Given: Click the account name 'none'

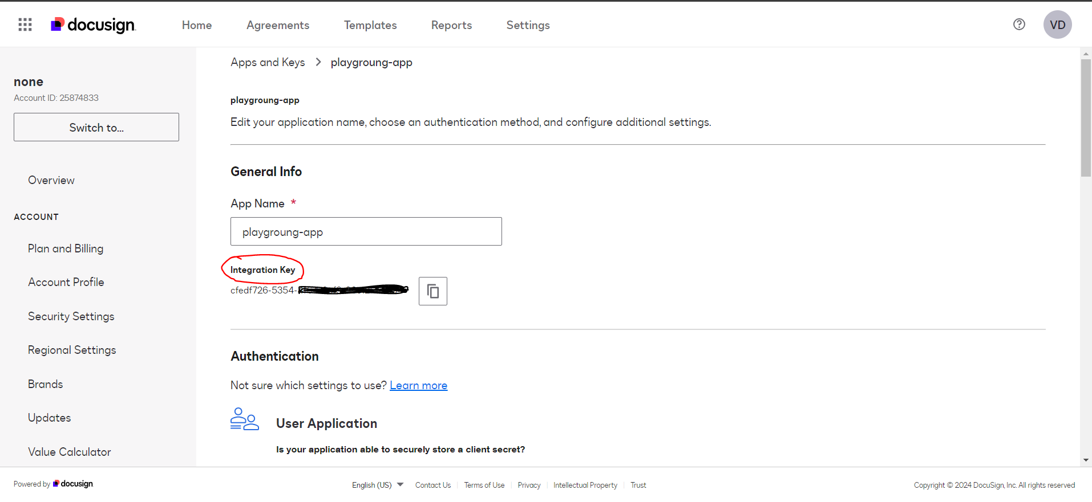Looking at the screenshot, I should 29,81.
